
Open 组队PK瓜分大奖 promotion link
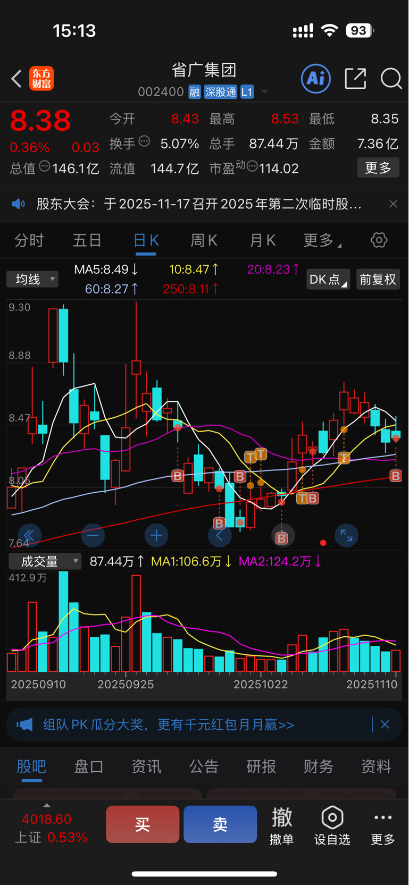[169, 724]
